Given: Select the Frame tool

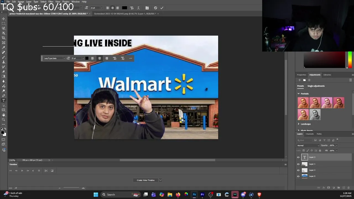Looking at the screenshot, I should [4, 43].
